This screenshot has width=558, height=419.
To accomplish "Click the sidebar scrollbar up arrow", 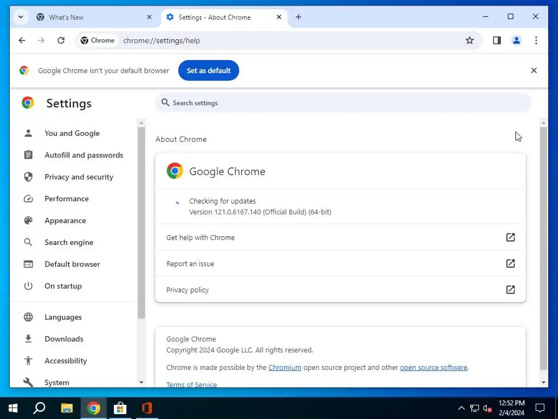I will [x=141, y=123].
